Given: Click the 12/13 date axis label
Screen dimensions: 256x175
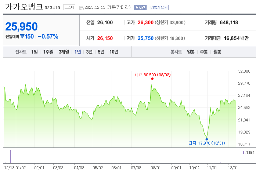Looking at the screenshot, I should [x=9, y=168].
